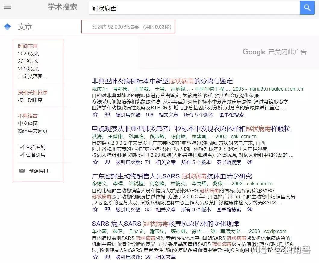Cite the 电镜观察 article via quote icon

(107, 162)
